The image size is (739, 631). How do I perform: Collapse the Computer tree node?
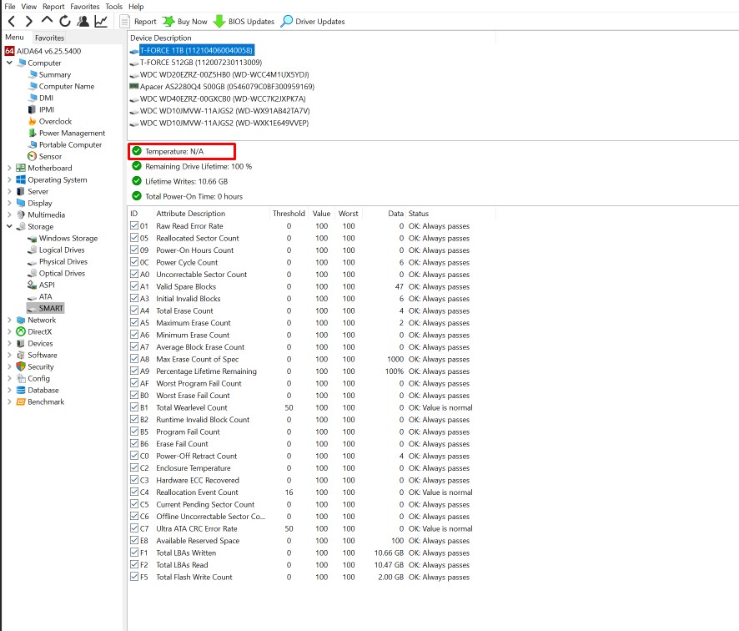pyautogui.click(x=9, y=63)
